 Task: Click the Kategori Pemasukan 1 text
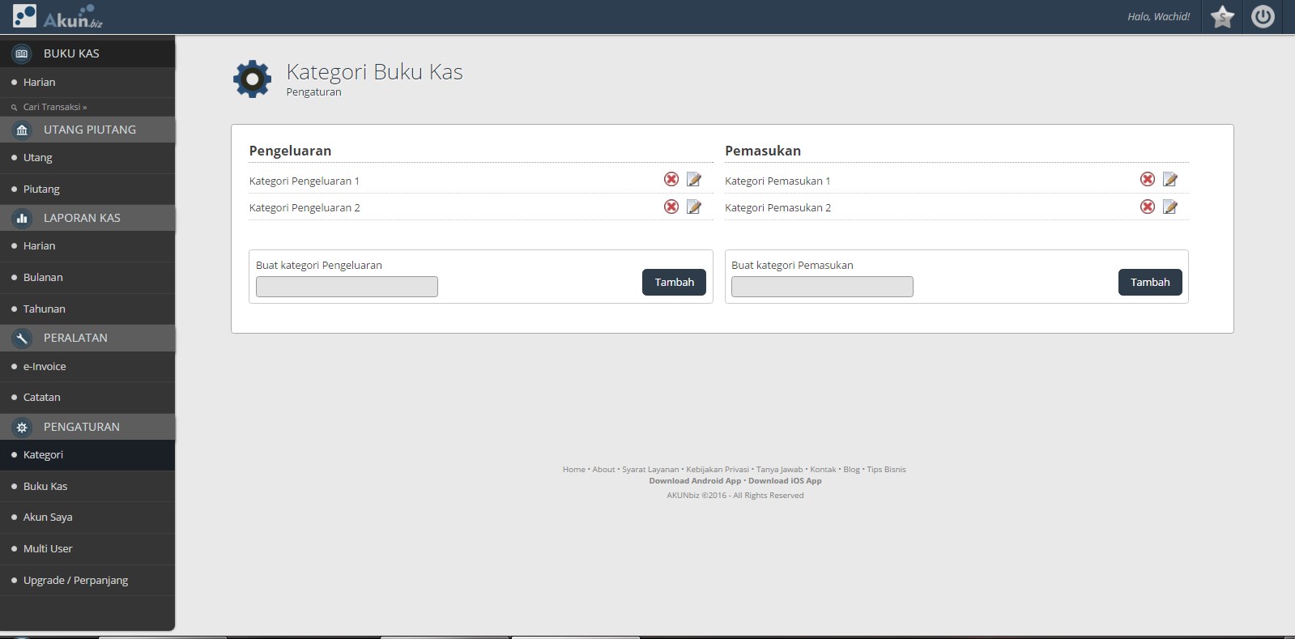click(777, 181)
